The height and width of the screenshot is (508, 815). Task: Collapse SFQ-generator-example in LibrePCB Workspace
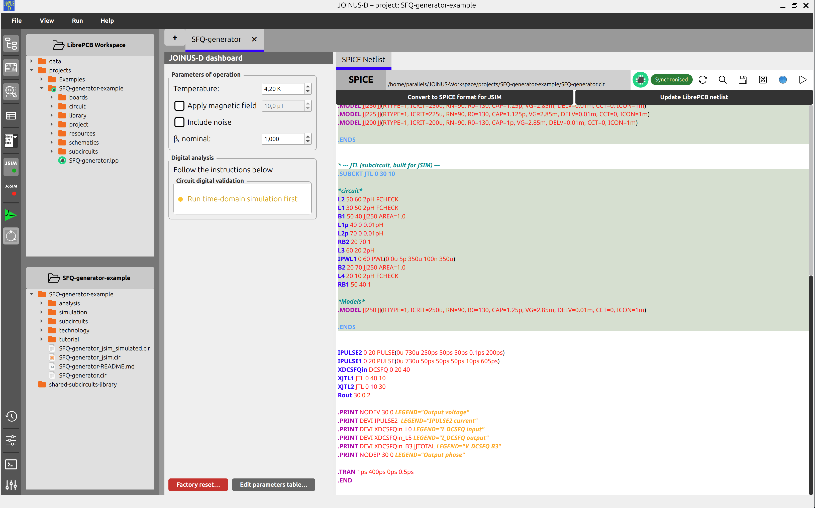tap(42, 88)
